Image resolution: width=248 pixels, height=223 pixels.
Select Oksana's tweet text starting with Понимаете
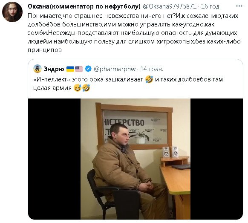point(134,33)
